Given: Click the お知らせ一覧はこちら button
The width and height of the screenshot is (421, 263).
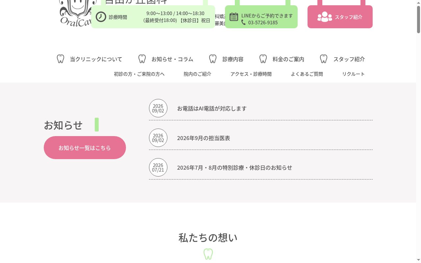Looking at the screenshot, I should click(85, 148).
